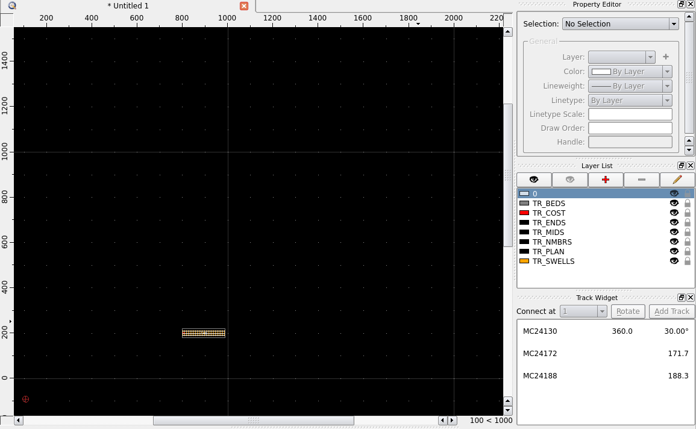Edit layer with the pencil button

tap(677, 180)
